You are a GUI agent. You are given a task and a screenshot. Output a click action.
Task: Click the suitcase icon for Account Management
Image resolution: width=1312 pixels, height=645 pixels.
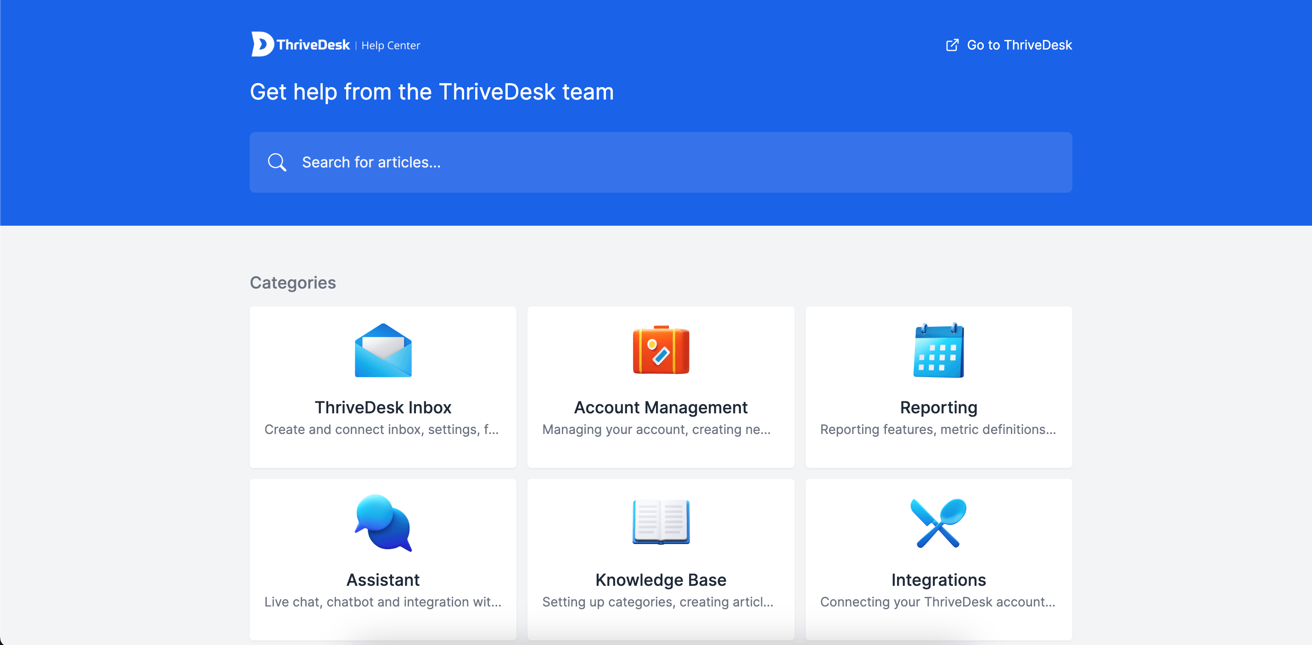(661, 350)
